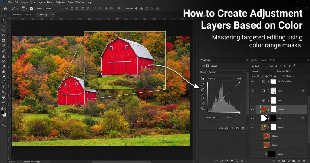Select the Color layer black mask thumbnail
This screenshot has height=163, width=310.
[273, 118]
